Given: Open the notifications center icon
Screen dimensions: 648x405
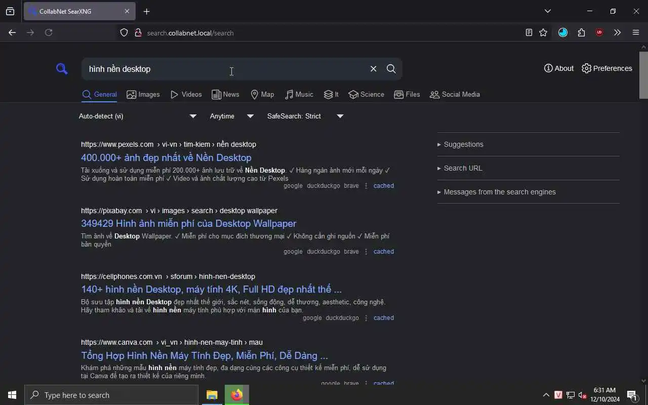Looking at the screenshot, I should point(631,395).
